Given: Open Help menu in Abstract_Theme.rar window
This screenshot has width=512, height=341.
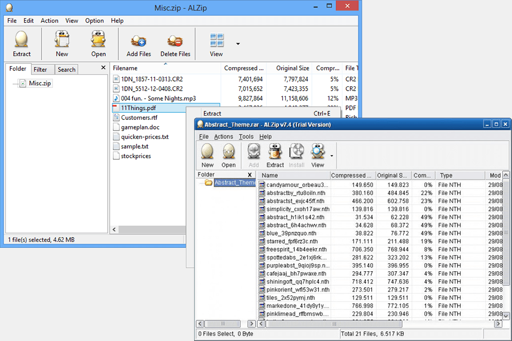Looking at the screenshot, I should [266, 136].
